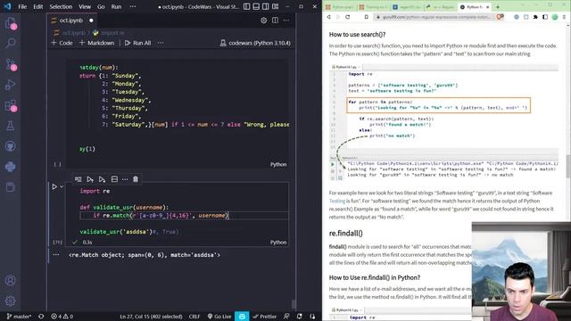The image size is (571, 321).
Task: Click the bookmark icon in browser toolbar
Action: pos(367,17)
